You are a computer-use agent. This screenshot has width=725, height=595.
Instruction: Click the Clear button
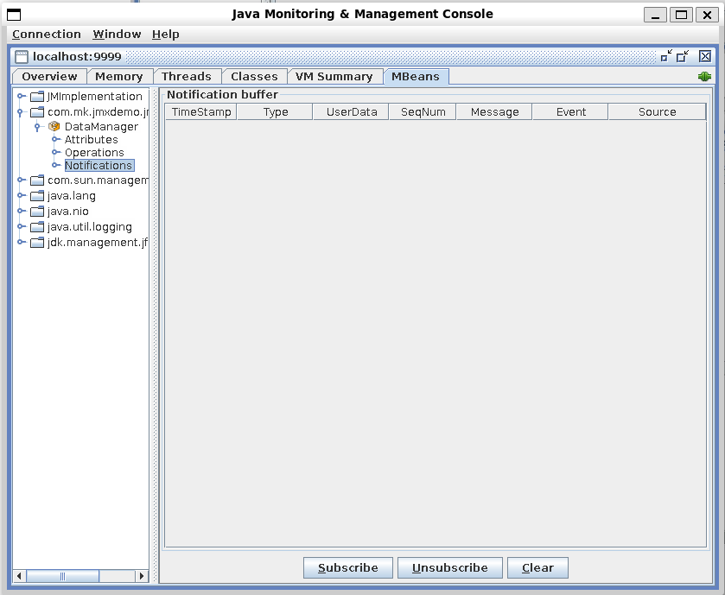(x=537, y=567)
